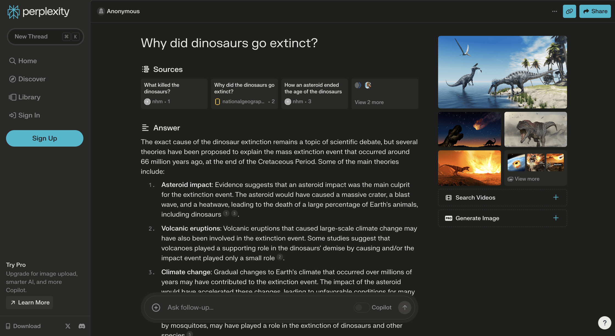The height and width of the screenshot is (336, 615).
Task: Open Library in the sidebar
Action: point(29,97)
